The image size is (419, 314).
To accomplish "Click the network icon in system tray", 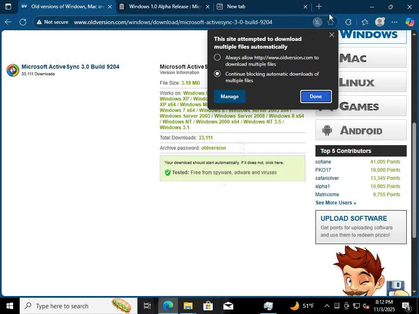I will pyautogui.click(x=356, y=306).
